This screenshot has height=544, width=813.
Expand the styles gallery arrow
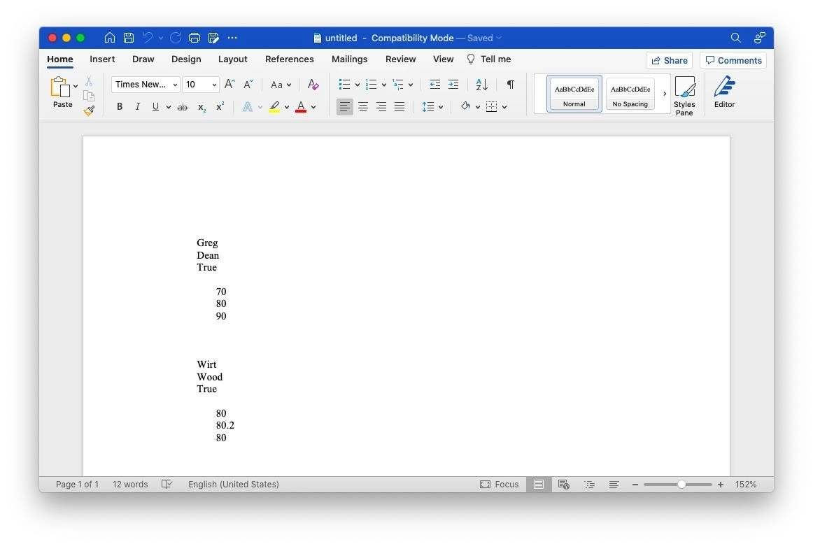click(x=665, y=94)
